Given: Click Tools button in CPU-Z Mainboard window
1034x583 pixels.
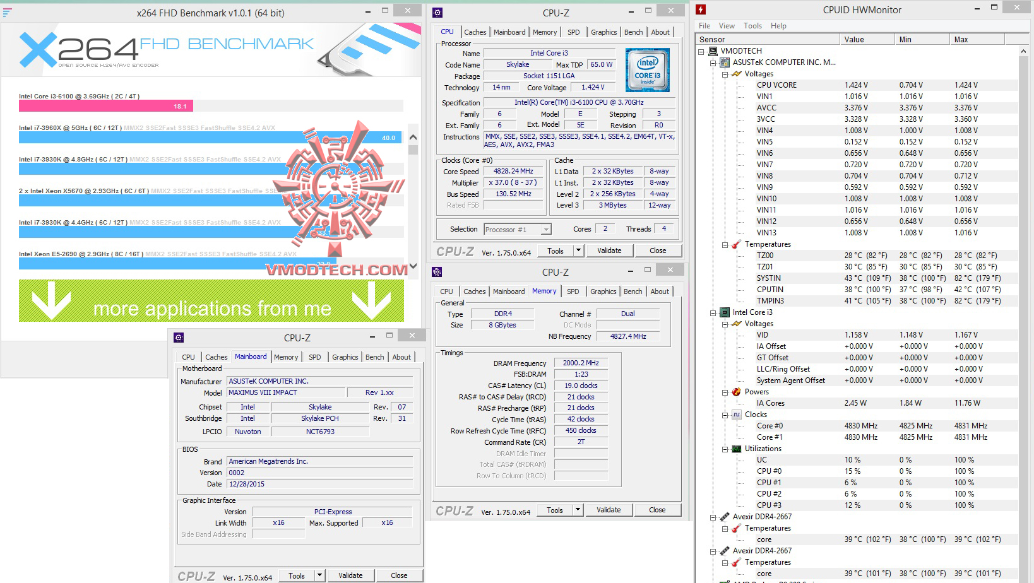Looking at the screenshot, I should [x=297, y=575].
